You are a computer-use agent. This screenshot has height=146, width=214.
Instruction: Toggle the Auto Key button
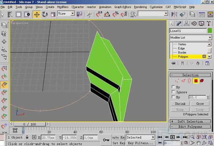(119, 137)
